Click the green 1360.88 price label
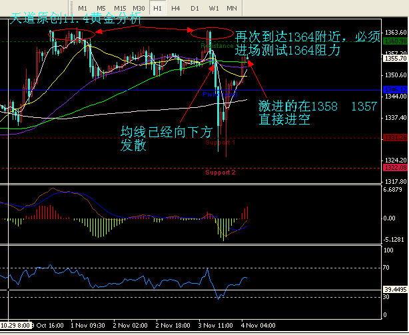Image resolution: width=409 pixels, height=335 pixels. coord(396,41)
